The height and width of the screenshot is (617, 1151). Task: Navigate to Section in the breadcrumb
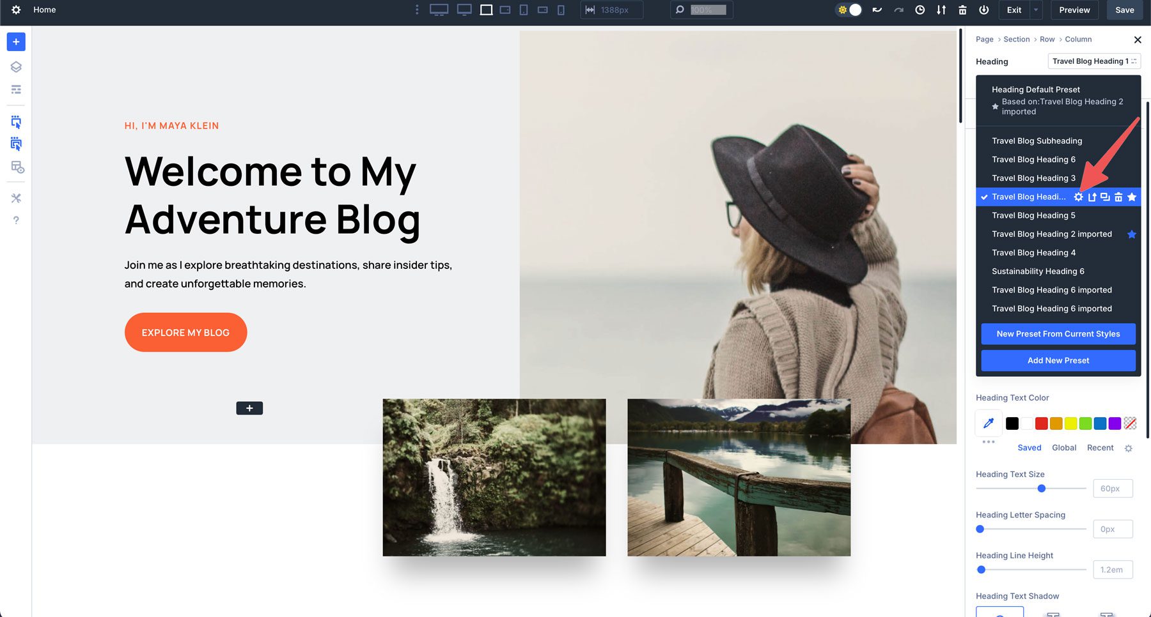tap(1017, 39)
